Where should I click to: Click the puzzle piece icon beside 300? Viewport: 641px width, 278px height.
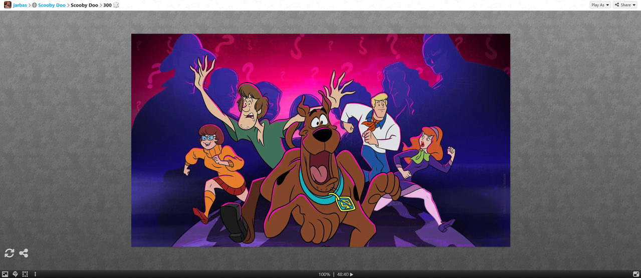[x=116, y=5]
